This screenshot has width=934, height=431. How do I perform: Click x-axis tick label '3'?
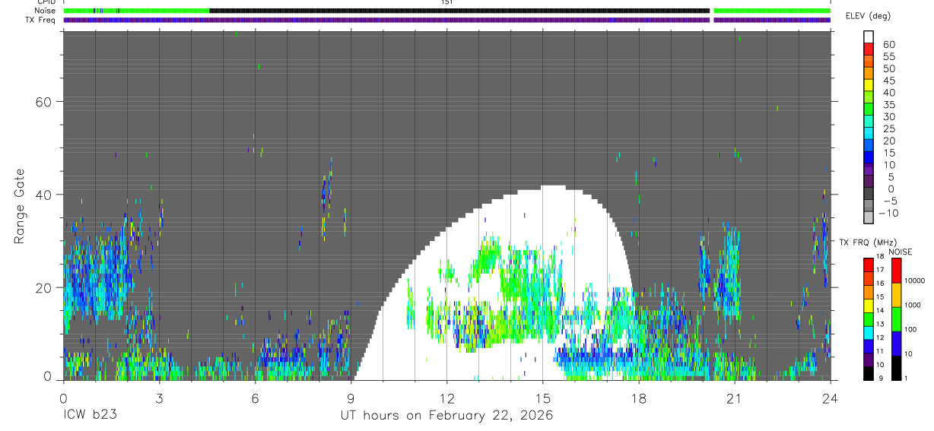point(159,399)
